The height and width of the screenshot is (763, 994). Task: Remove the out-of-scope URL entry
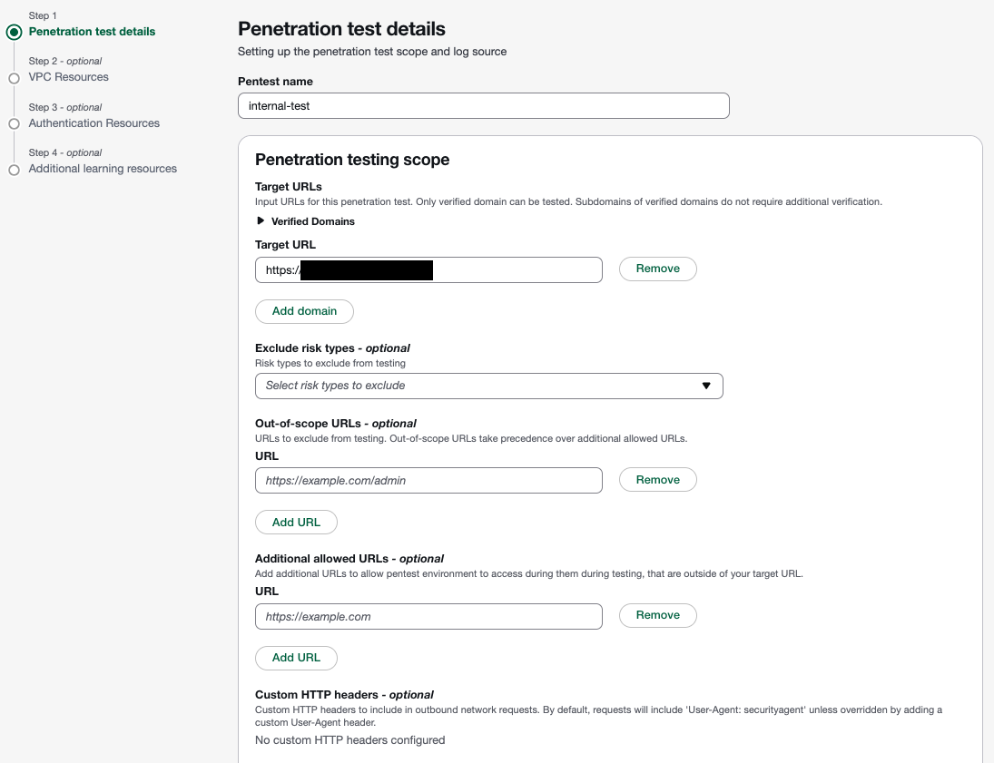click(x=657, y=480)
